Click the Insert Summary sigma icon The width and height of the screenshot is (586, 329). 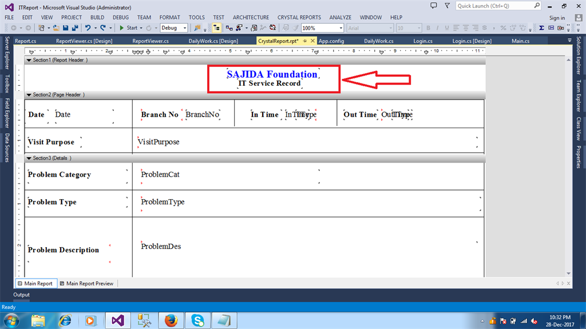(541, 27)
